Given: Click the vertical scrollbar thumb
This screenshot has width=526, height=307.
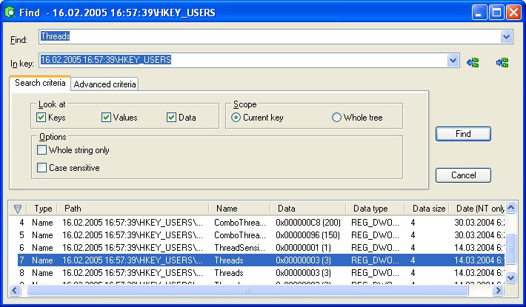Looking at the screenshot, I should click(x=510, y=249).
